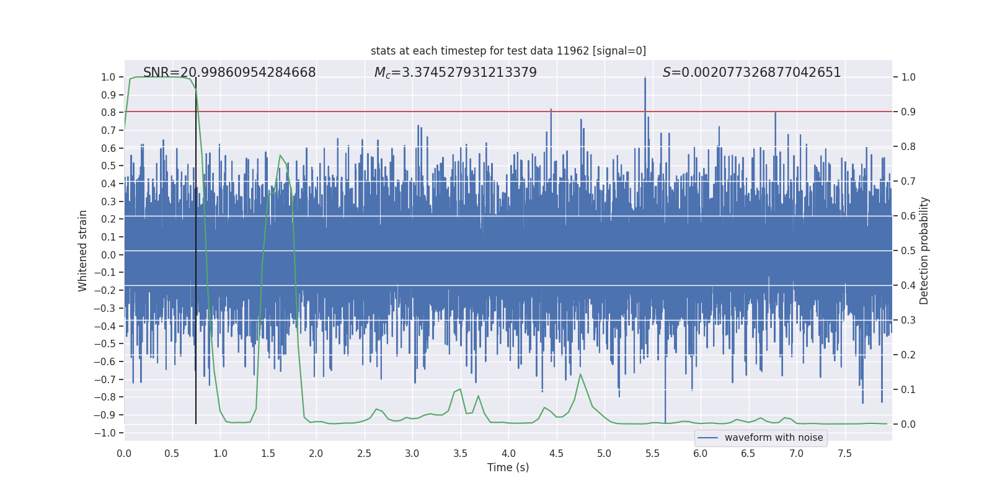This screenshot has height=496, width=992.
Task: Click the plot title text for test data 11962
Action: (x=508, y=51)
